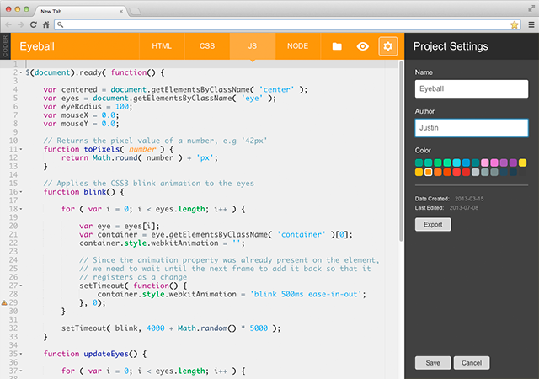Viewport: 539px width, 379px height.
Task: Open settings with the gear icon
Action: click(388, 46)
